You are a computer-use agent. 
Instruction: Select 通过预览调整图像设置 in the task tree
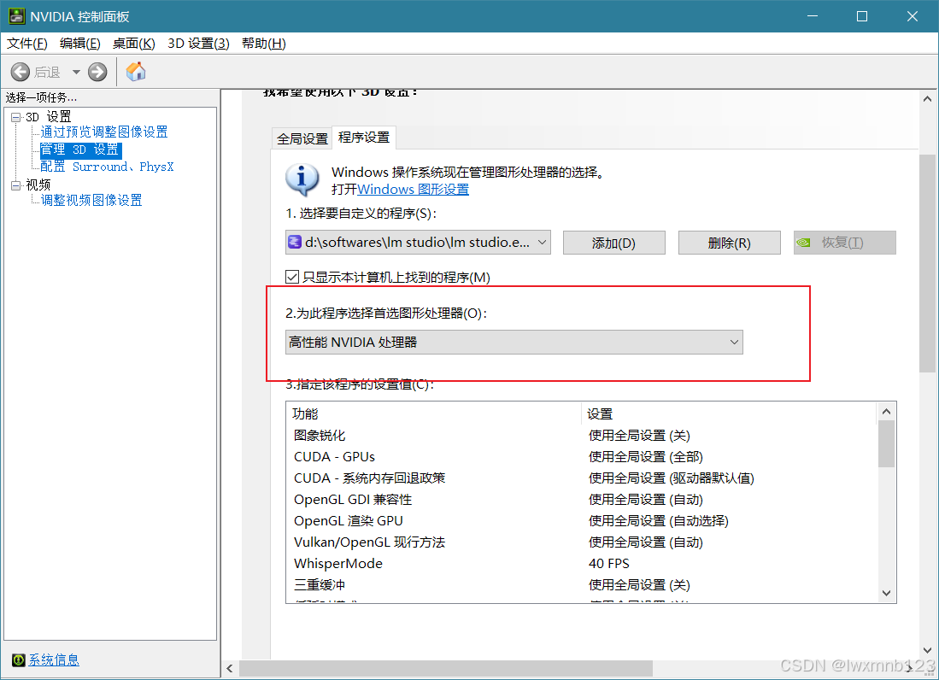pyautogui.click(x=104, y=132)
